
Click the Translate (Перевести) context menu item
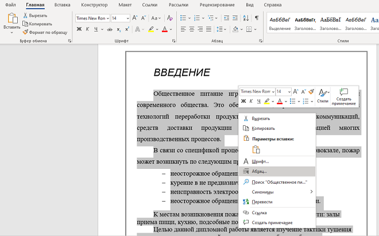coord(261,202)
